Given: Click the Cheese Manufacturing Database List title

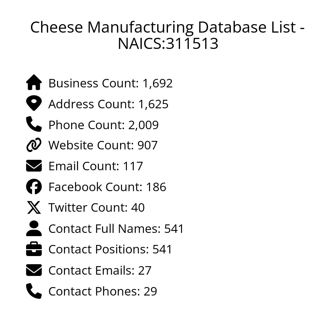Looking at the screenshot, I should point(168,35).
